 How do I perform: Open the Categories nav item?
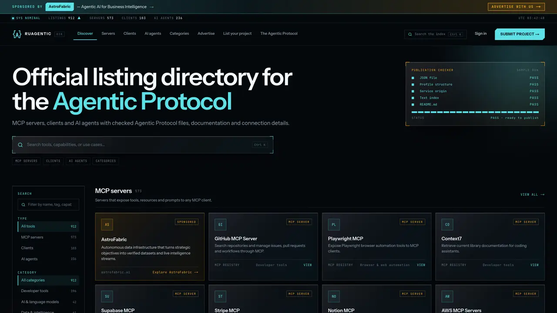tap(179, 33)
